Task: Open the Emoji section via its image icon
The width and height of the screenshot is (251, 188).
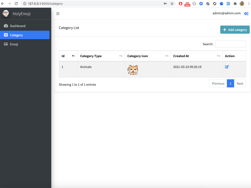Action: (x=6, y=44)
